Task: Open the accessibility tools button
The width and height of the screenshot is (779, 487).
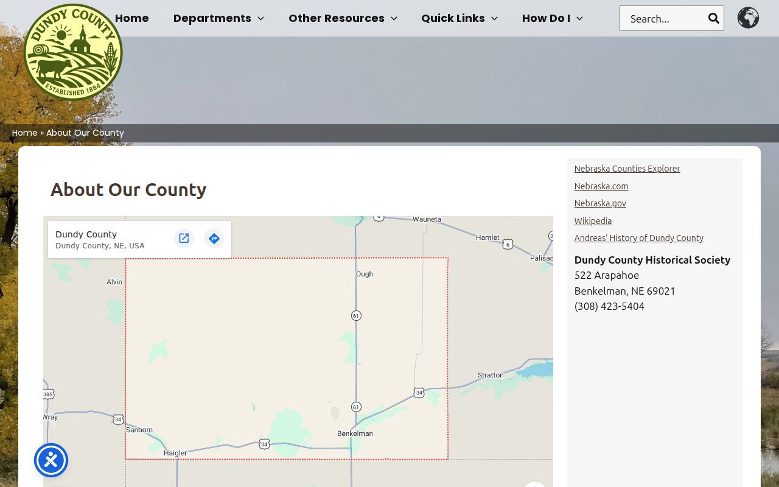Action: pyautogui.click(x=51, y=460)
